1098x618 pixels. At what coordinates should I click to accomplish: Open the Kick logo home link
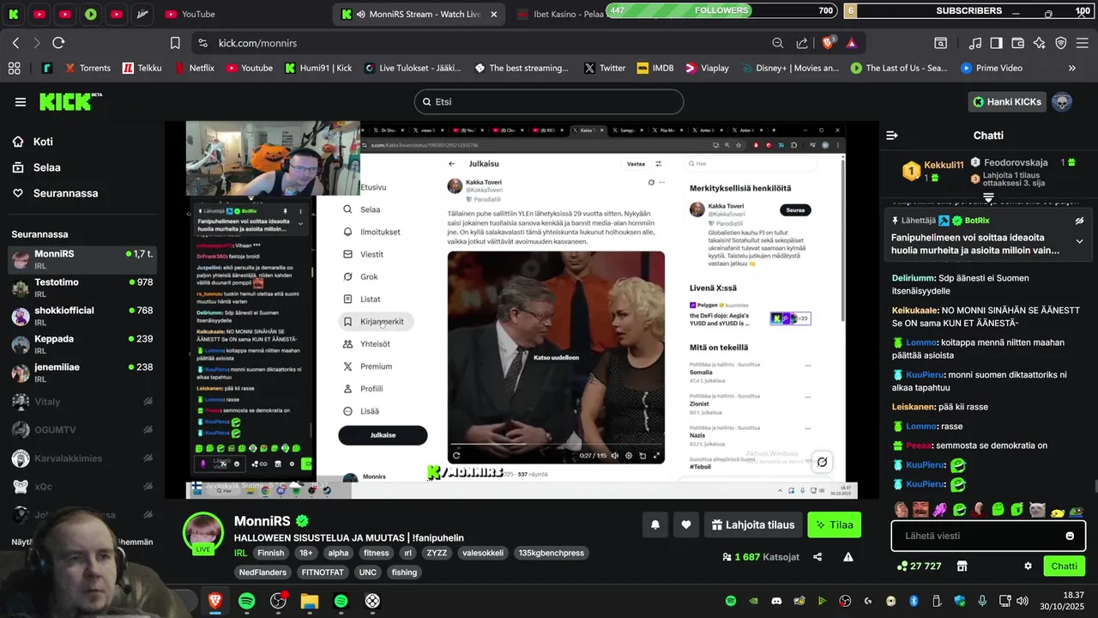[x=70, y=101]
